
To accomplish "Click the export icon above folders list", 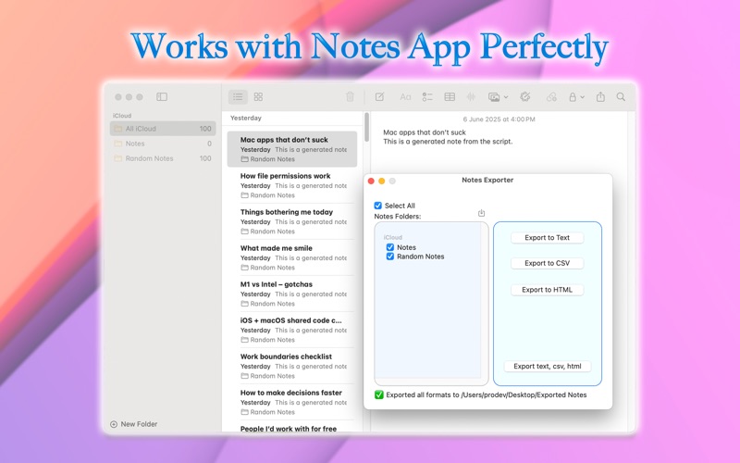I will [x=481, y=213].
